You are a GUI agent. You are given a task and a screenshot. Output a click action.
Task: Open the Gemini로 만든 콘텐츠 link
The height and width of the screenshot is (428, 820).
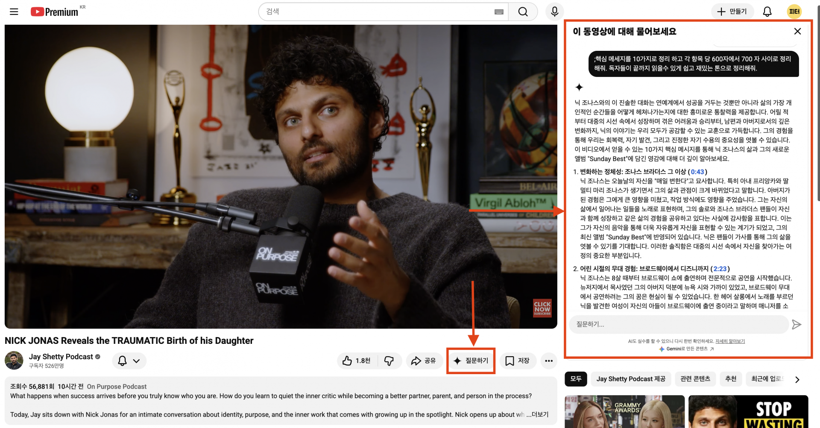tap(687, 349)
